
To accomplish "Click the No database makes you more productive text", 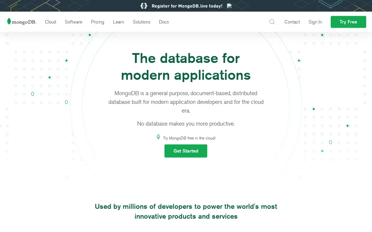I will click(186, 124).
